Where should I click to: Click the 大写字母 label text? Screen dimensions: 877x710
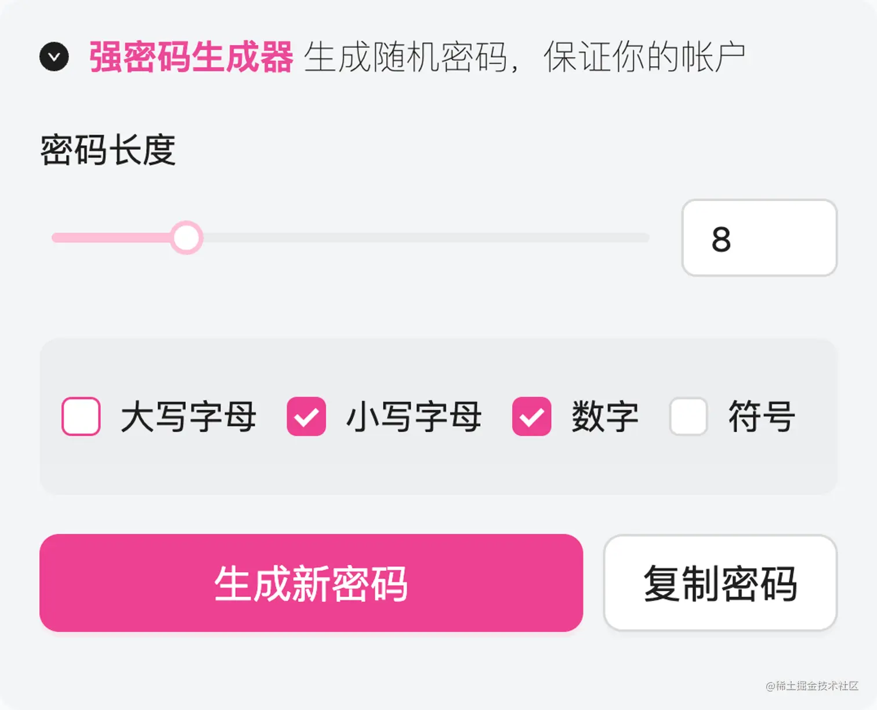[x=189, y=416]
